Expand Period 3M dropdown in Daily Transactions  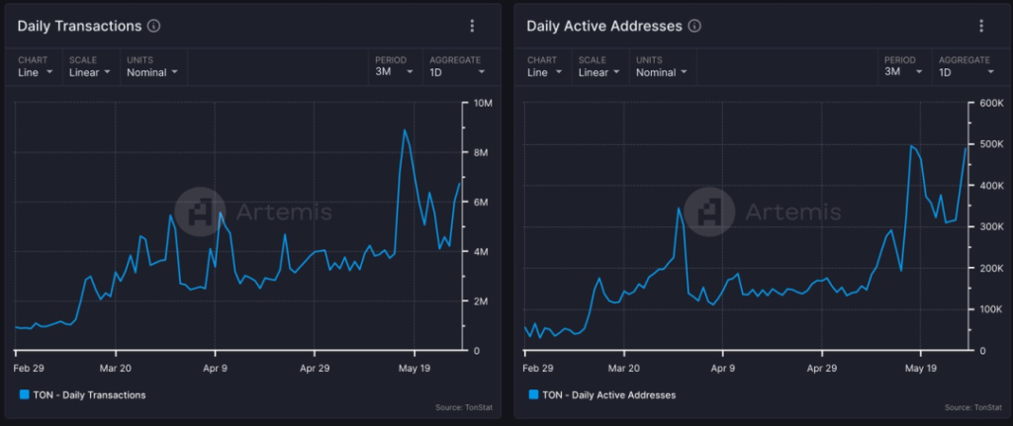click(x=392, y=72)
